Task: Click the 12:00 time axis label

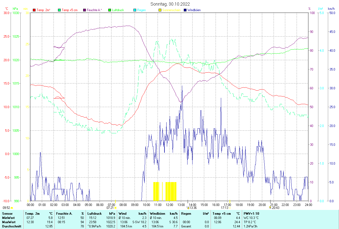Action: [x=169, y=205]
